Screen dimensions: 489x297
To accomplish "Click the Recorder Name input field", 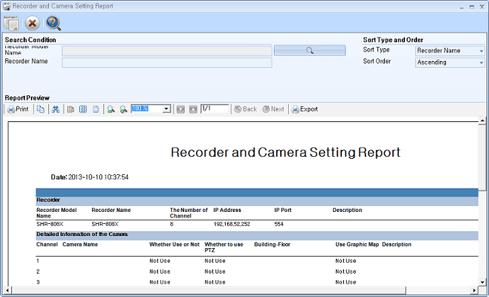I will tap(167, 62).
